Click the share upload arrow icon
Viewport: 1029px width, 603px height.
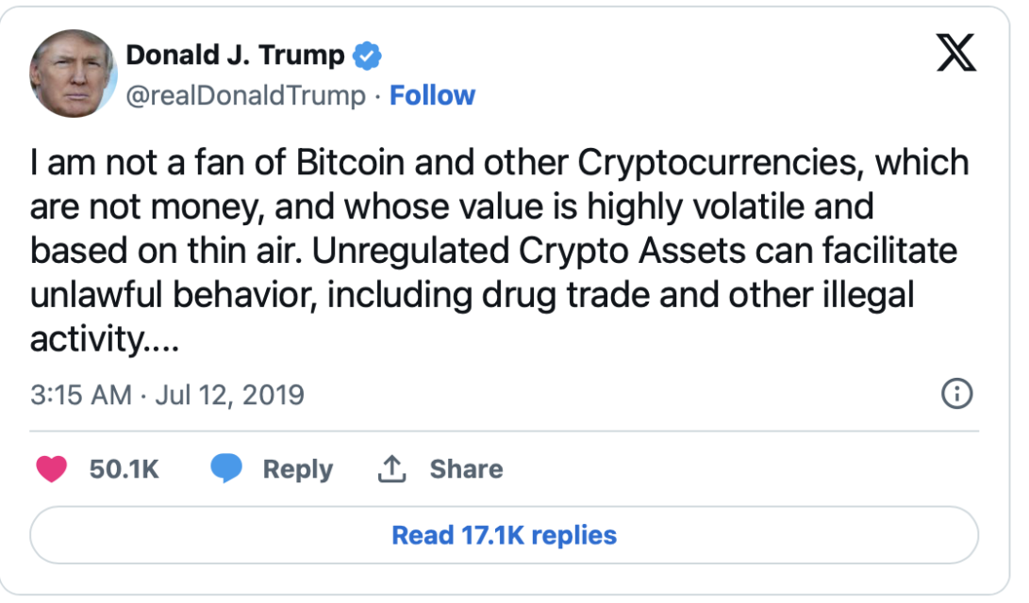pos(391,469)
